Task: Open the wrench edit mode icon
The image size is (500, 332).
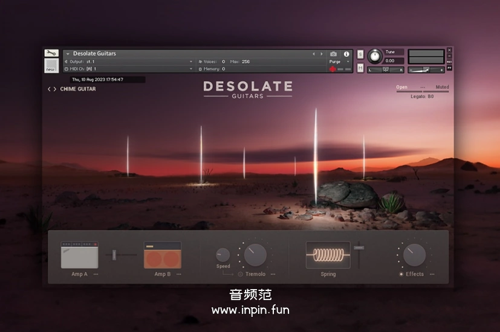Action: tap(51, 53)
